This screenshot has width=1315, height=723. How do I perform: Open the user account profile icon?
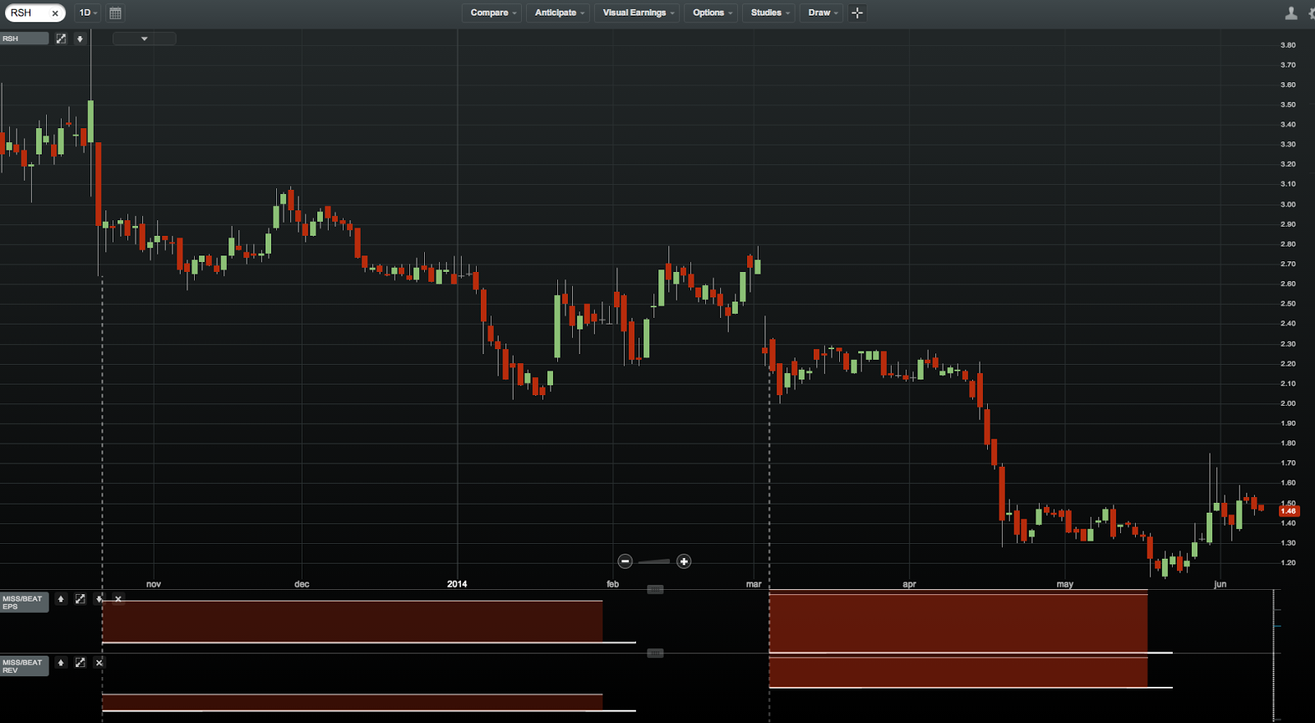click(x=1291, y=13)
